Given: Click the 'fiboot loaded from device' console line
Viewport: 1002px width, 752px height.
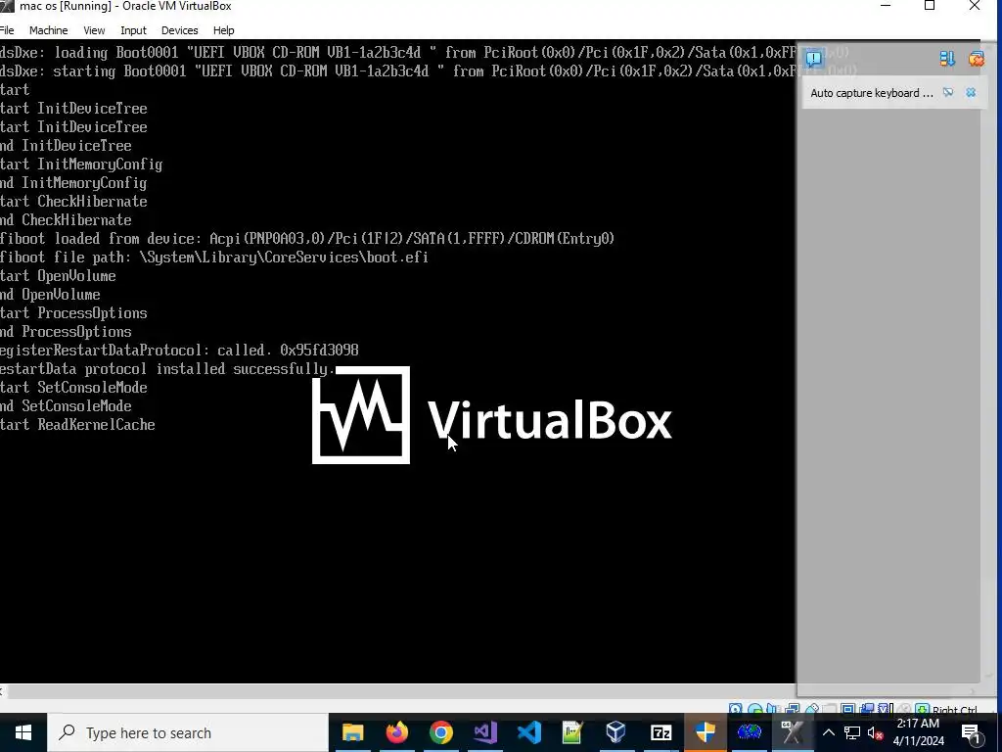Looking at the screenshot, I should click(x=306, y=239).
